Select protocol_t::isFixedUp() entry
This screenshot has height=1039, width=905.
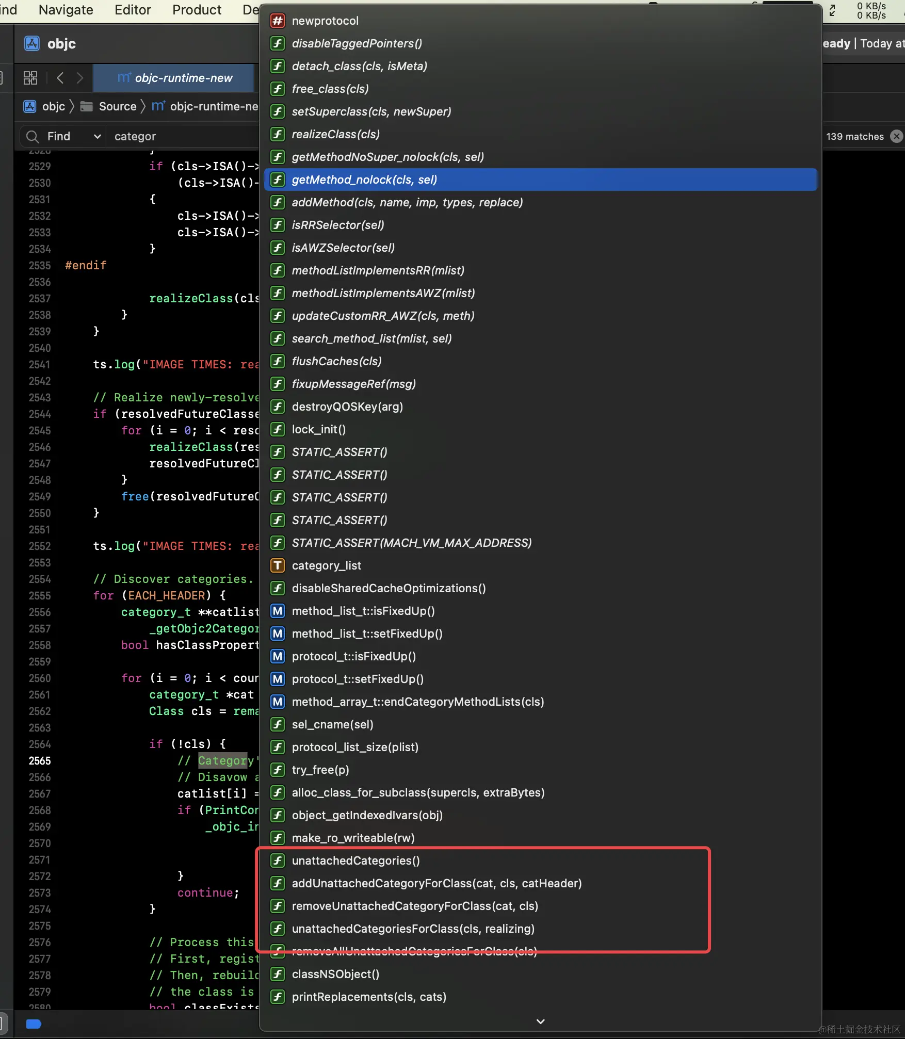coord(541,656)
